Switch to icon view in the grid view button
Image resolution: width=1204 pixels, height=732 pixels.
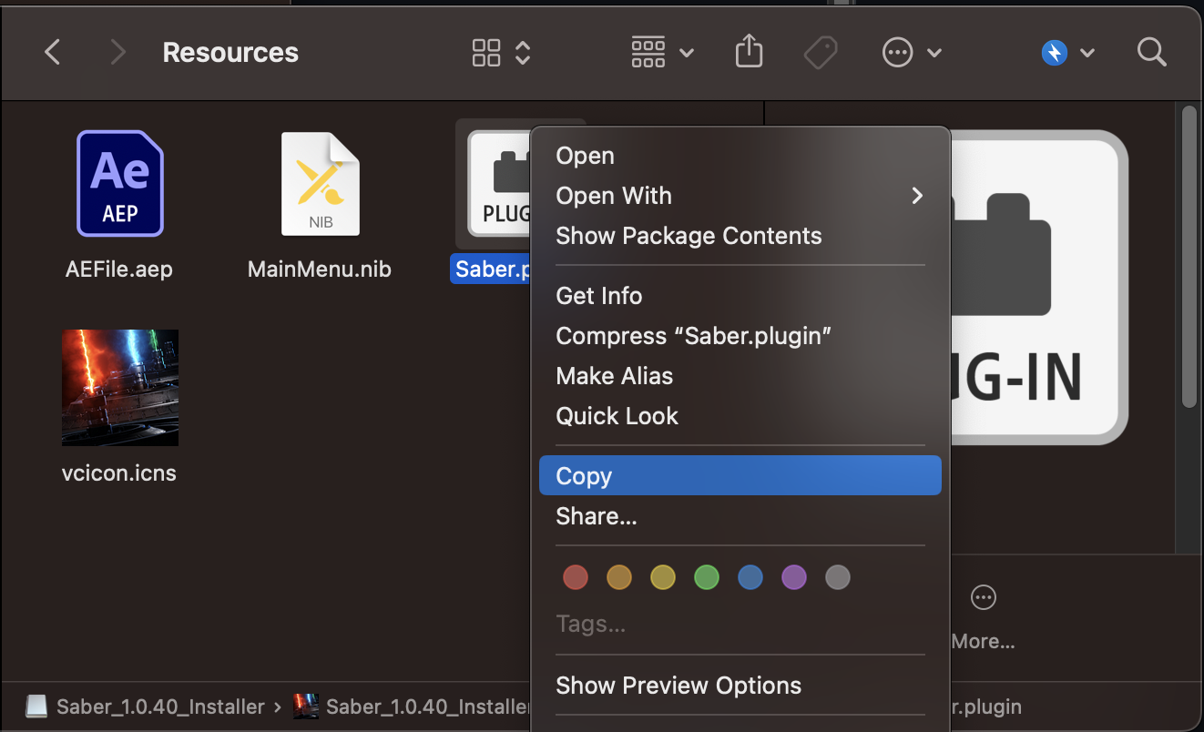click(x=486, y=53)
